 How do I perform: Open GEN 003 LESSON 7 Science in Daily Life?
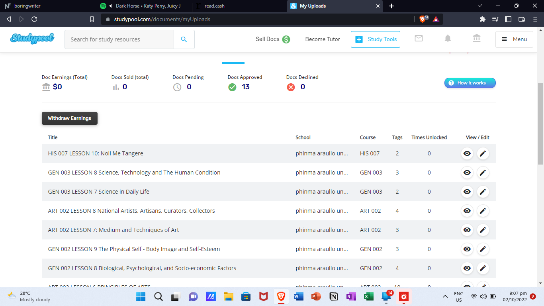pos(99,192)
